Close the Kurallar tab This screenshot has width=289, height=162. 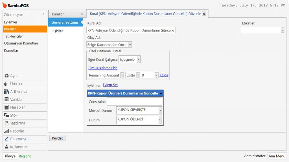pos(82,14)
